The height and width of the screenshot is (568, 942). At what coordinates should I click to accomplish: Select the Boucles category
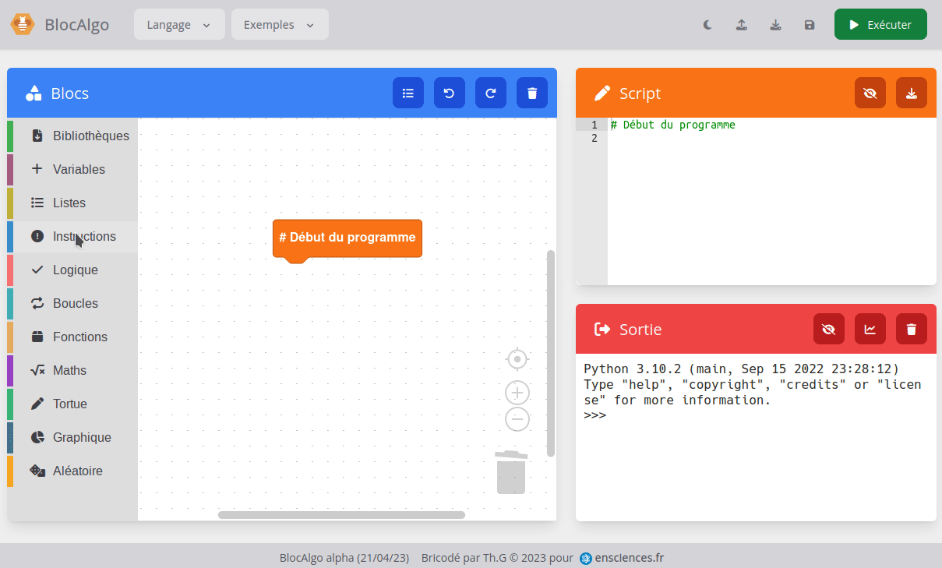[x=75, y=303]
